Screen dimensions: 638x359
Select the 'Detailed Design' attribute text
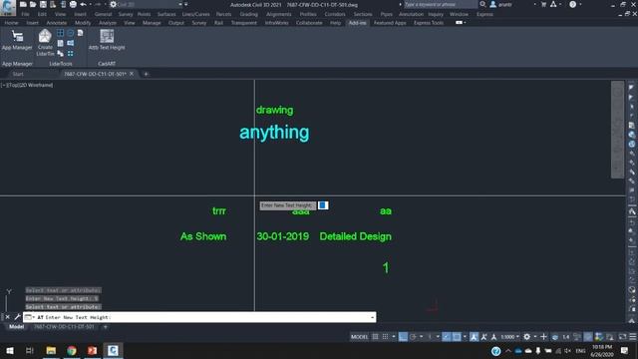click(355, 237)
